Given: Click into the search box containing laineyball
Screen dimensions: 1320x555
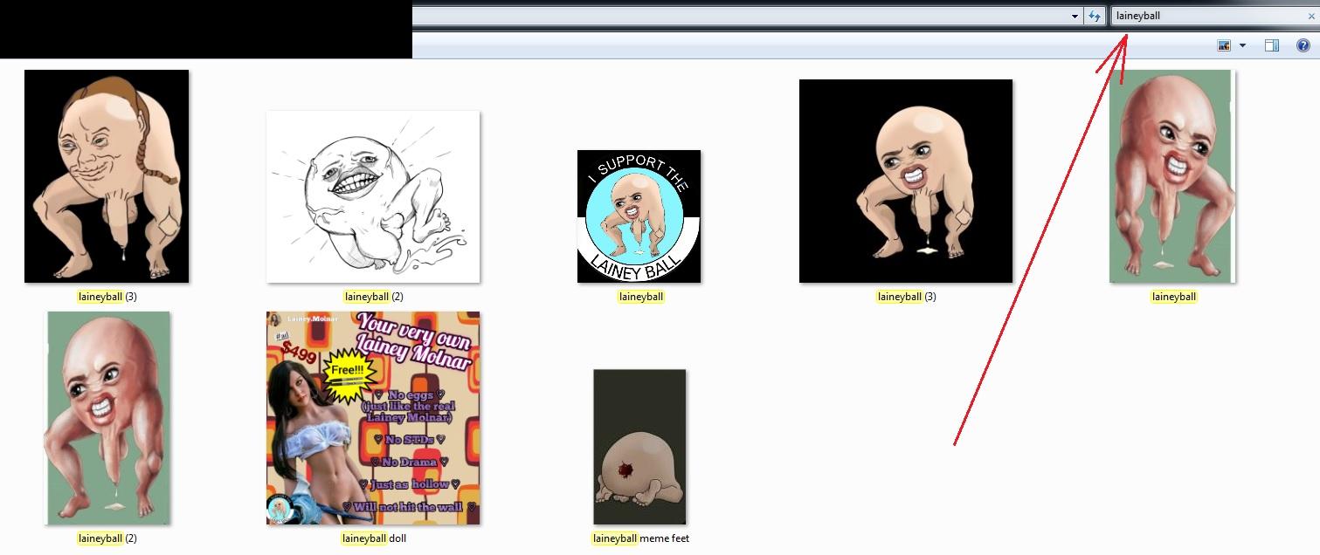Looking at the screenshot, I should pos(1206,16).
